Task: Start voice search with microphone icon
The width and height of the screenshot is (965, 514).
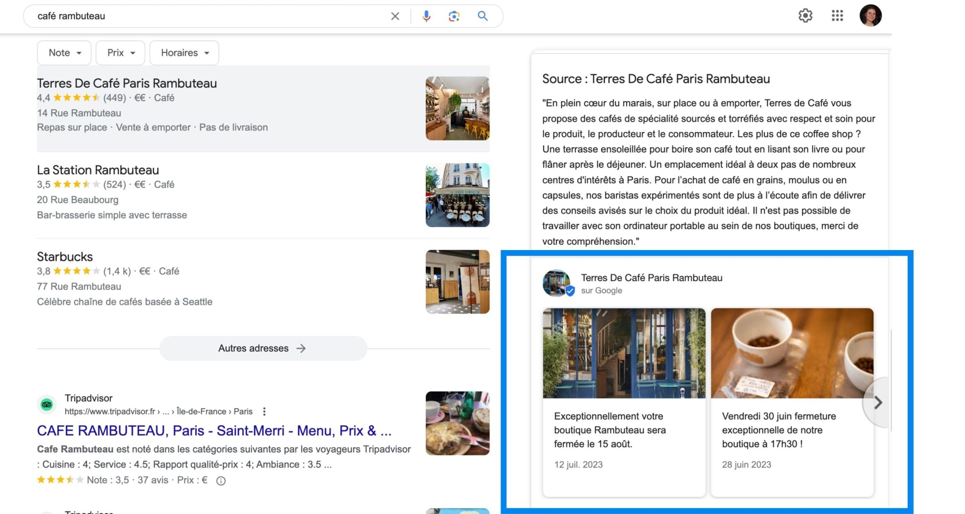Action: (x=426, y=16)
